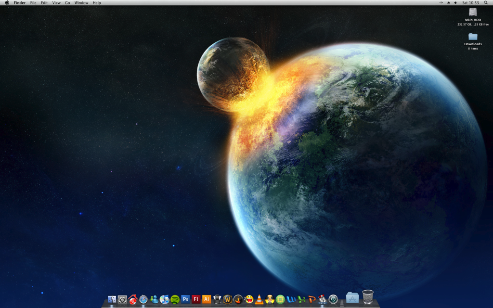Screen dimensions: 493x308
Task: Click the Window menu
Action: pyautogui.click(x=81, y=3)
